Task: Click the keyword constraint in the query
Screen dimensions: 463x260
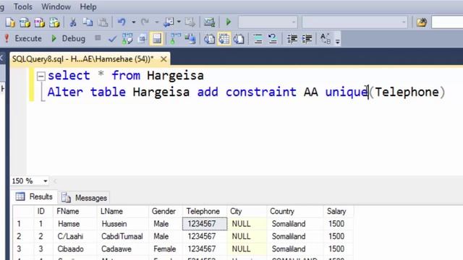Action: [x=260, y=92]
